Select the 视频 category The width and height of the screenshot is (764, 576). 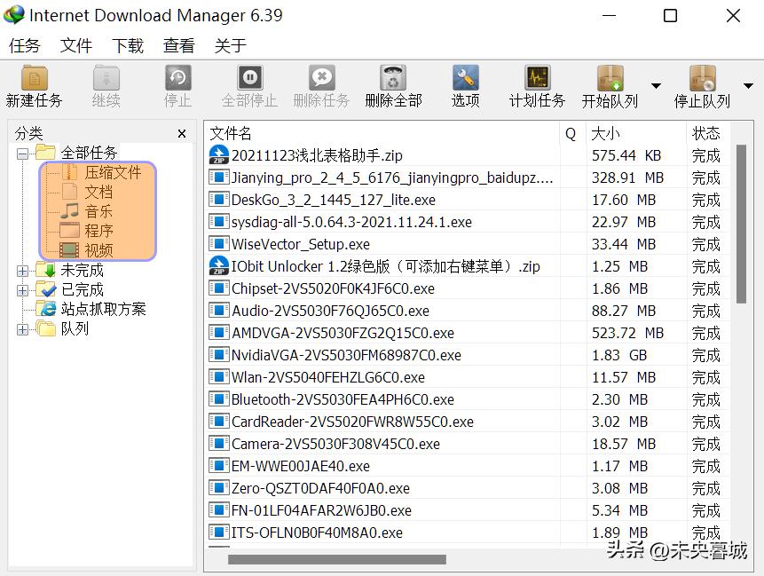tap(98, 250)
